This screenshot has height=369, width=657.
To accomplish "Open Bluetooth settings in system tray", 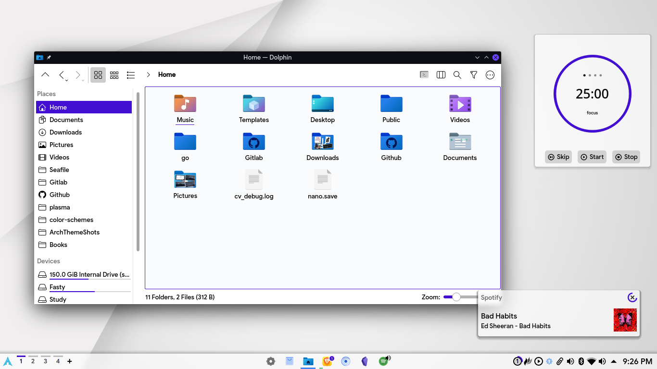I will (581, 361).
